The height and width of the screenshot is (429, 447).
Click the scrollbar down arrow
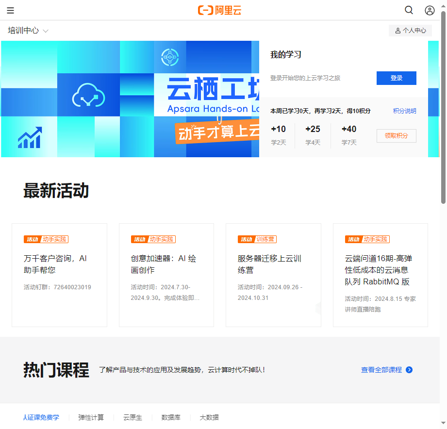[443, 423]
